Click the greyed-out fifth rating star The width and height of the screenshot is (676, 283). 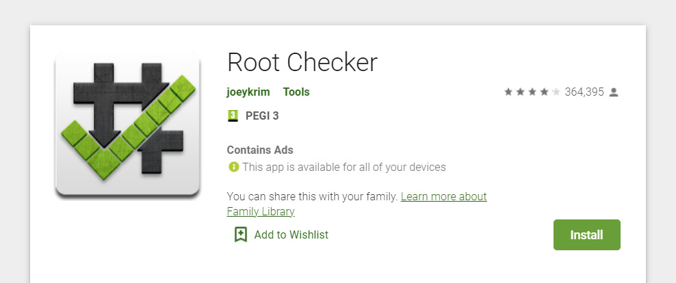pyautogui.click(x=556, y=92)
